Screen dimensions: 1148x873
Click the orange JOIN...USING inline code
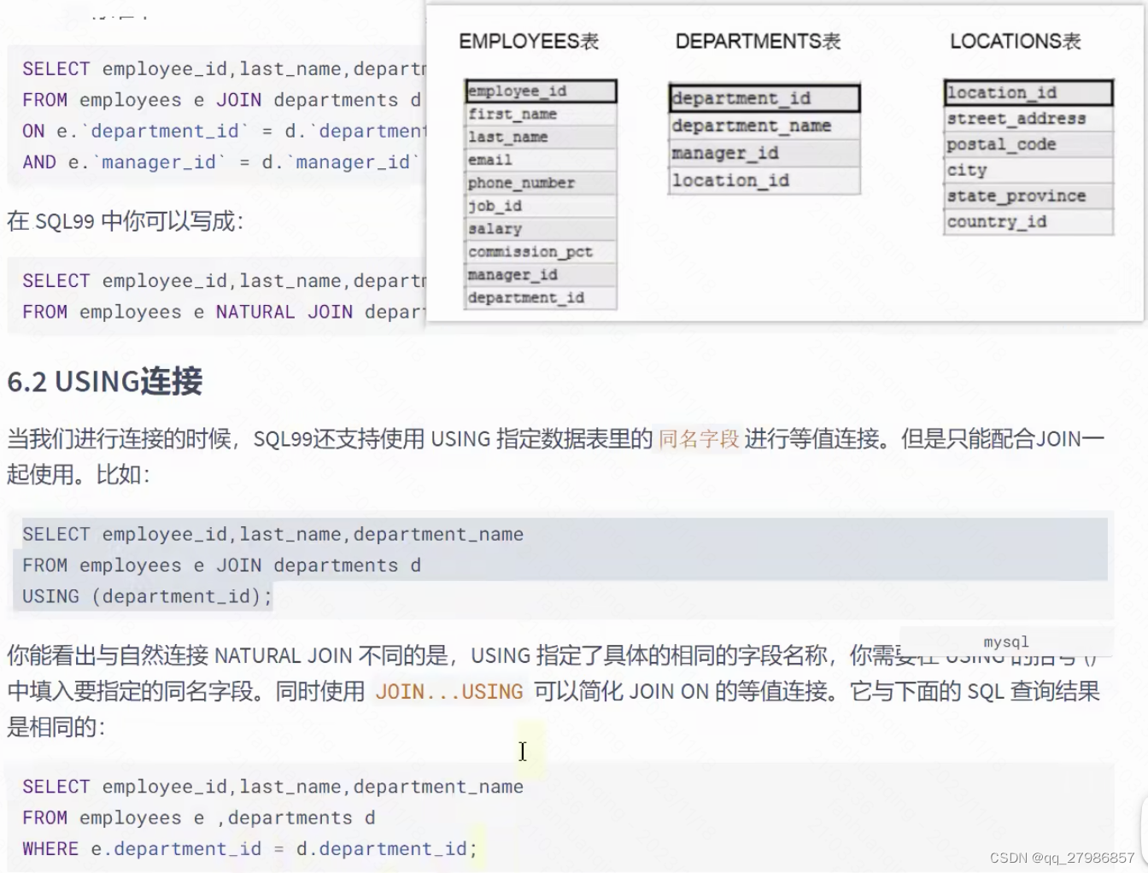point(449,692)
